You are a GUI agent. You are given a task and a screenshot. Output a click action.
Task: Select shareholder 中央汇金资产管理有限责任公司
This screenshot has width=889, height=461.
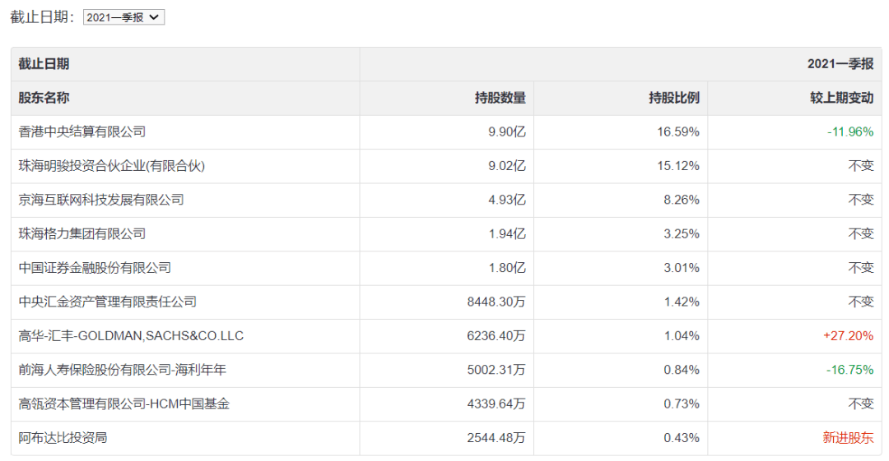click(x=107, y=302)
